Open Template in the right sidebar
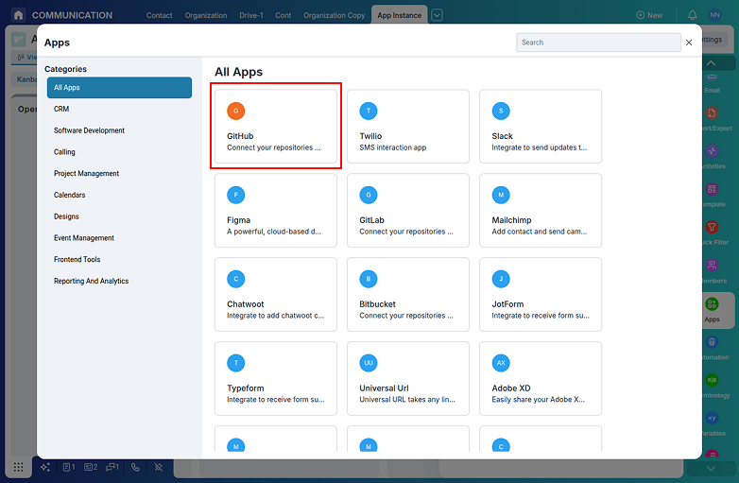This screenshot has width=739, height=483. 713,195
